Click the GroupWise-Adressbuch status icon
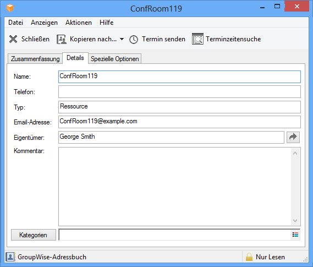 pos(10,257)
